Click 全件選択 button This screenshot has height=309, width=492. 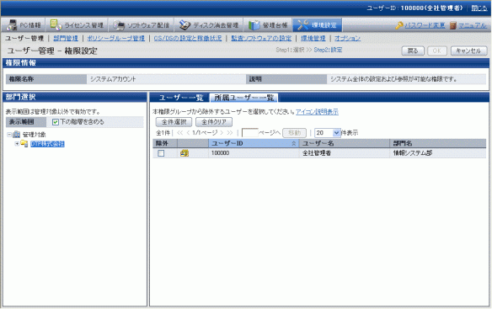pyautogui.click(x=174, y=122)
